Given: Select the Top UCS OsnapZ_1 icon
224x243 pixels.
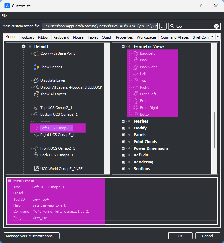Looking at the screenshot, I should (x=36, y=108).
